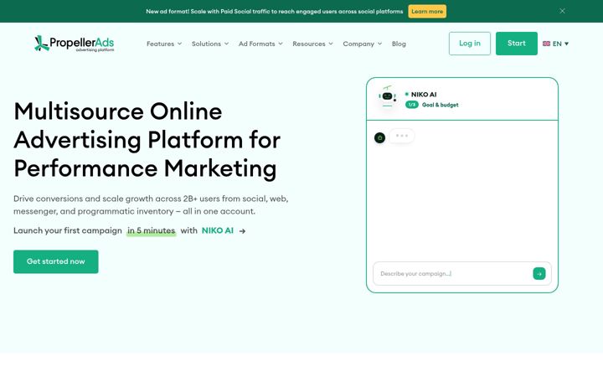Click the small bot icon in chat
This screenshot has height=377, width=603.
coord(379,137)
